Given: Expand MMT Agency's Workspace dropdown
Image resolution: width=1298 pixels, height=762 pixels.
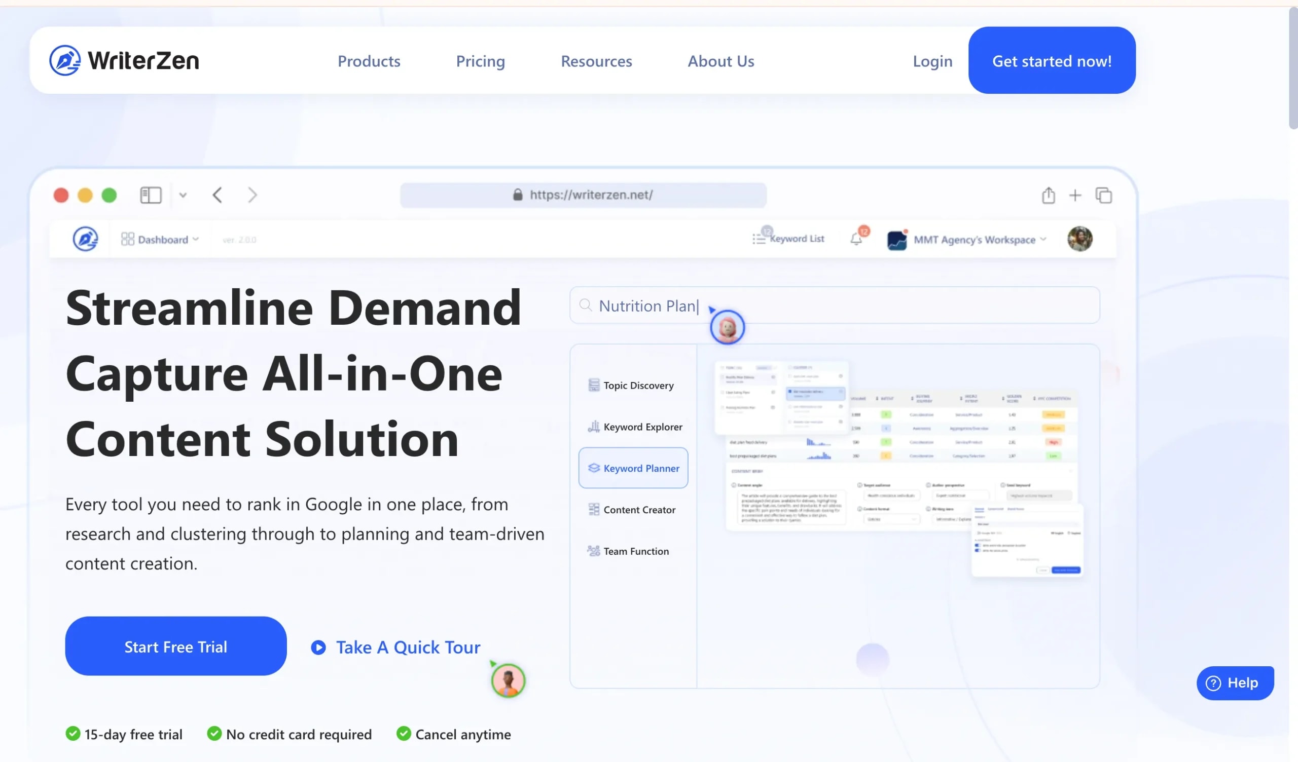Looking at the screenshot, I should [x=967, y=240].
